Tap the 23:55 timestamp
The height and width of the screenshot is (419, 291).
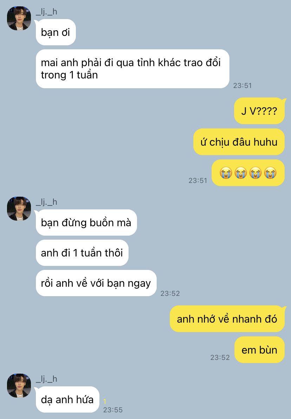point(113,410)
